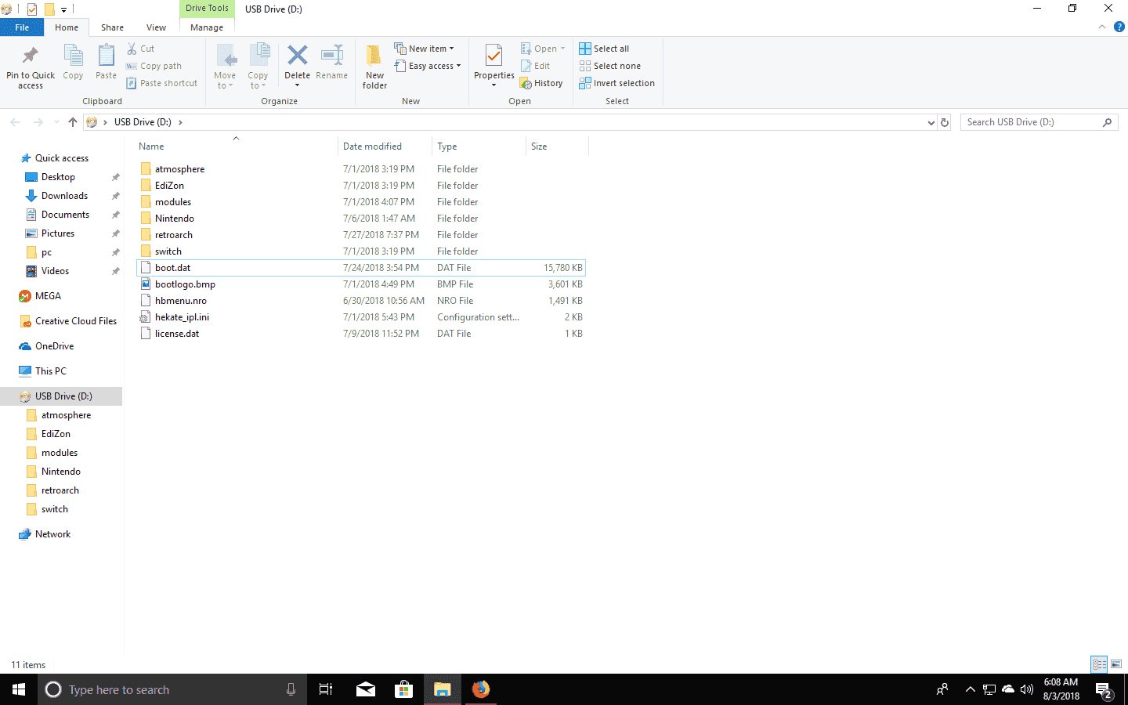1128x705 pixels.
Task: Open Firefox from the taskbar
Action: point(480,689)
